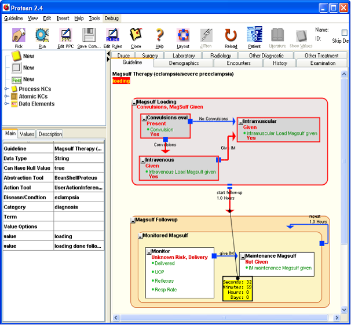This screenshot has height=325, width=351.
Task: Open the Patient toolbar icon
Action: (254, 35)
